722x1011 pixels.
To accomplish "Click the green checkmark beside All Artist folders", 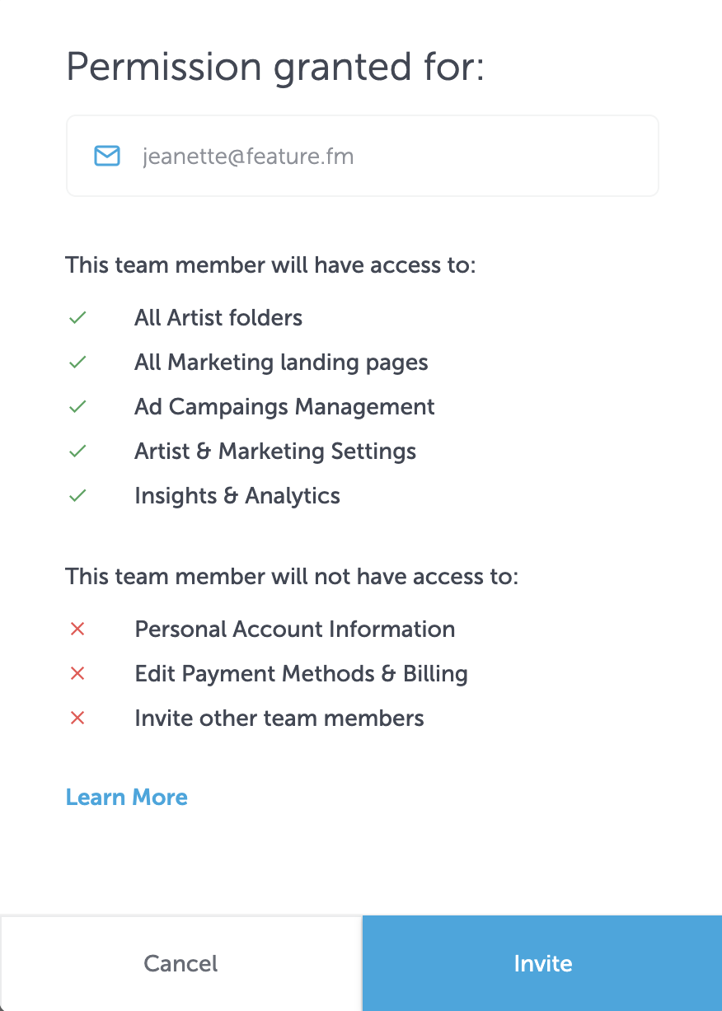I will click(x=77, y=318).
